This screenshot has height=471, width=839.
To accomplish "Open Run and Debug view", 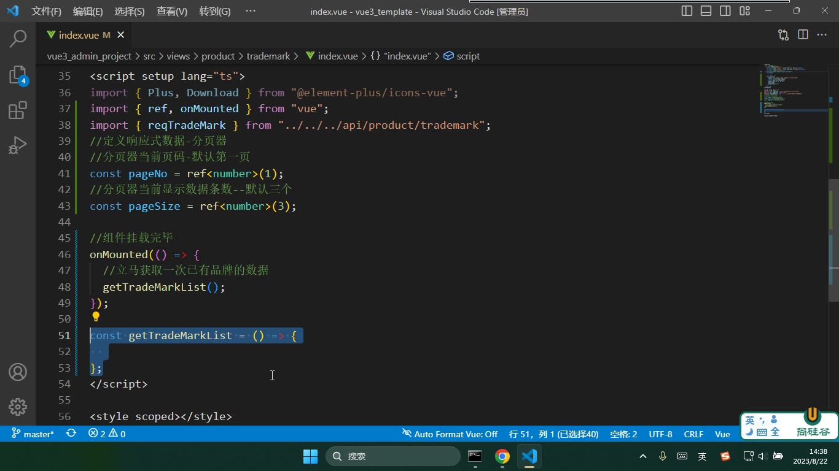I will 18,145.
